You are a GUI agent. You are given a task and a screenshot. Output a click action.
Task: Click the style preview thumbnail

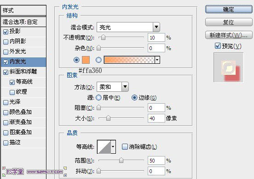pos(228,67)
